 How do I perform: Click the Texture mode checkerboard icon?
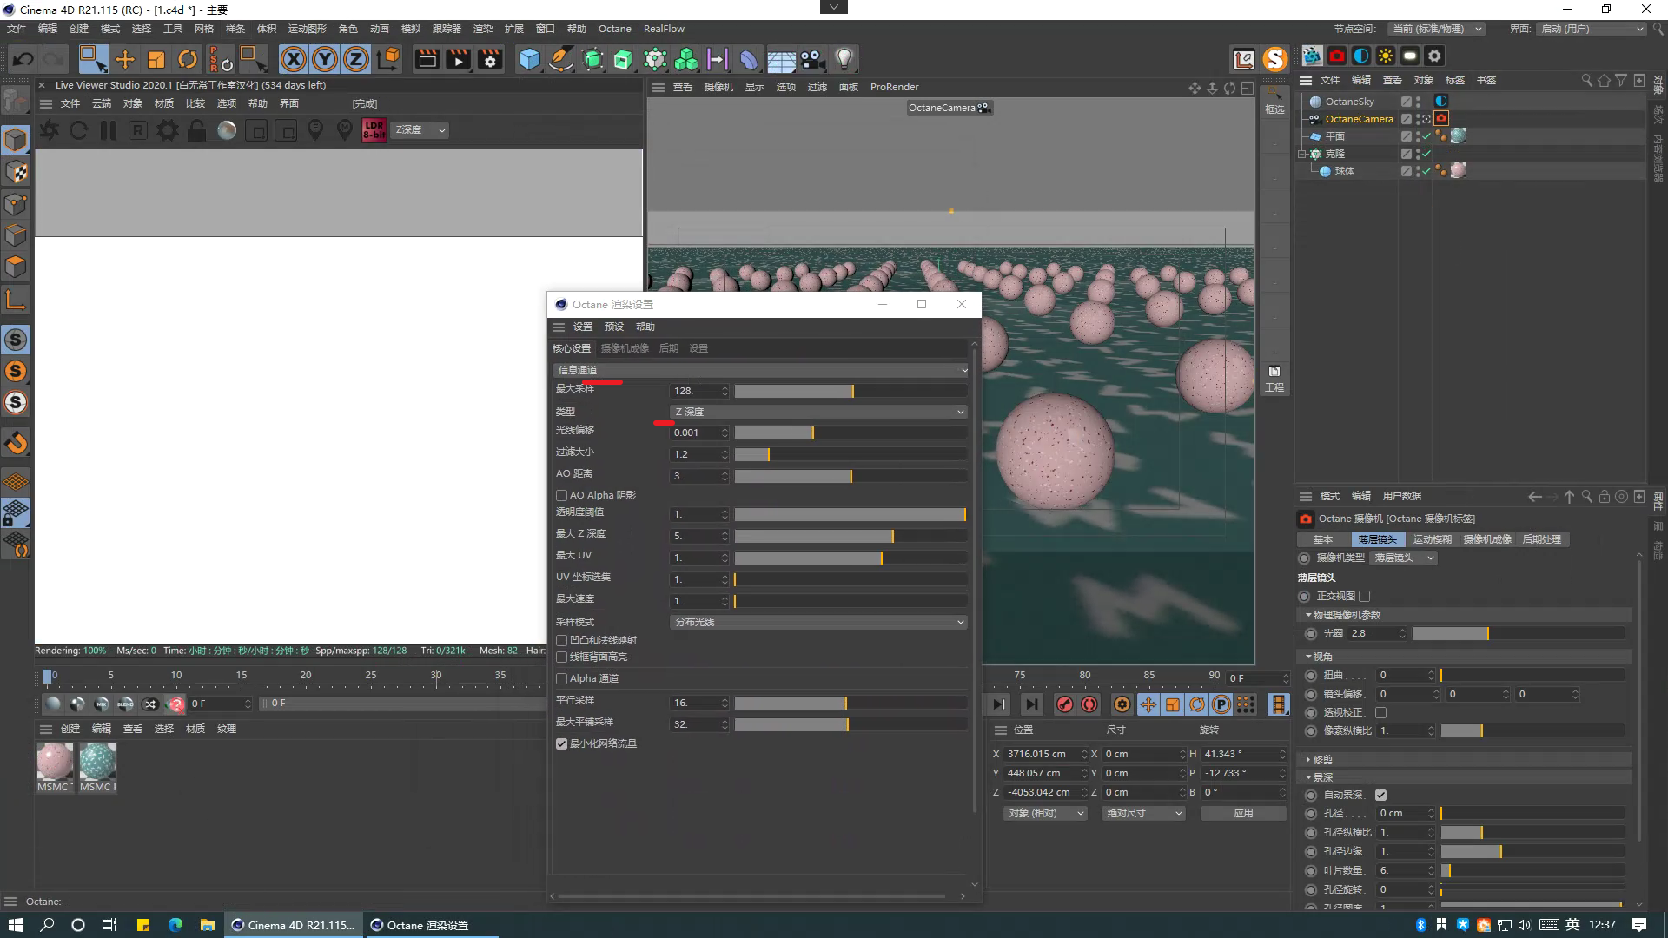pos(16,172)
